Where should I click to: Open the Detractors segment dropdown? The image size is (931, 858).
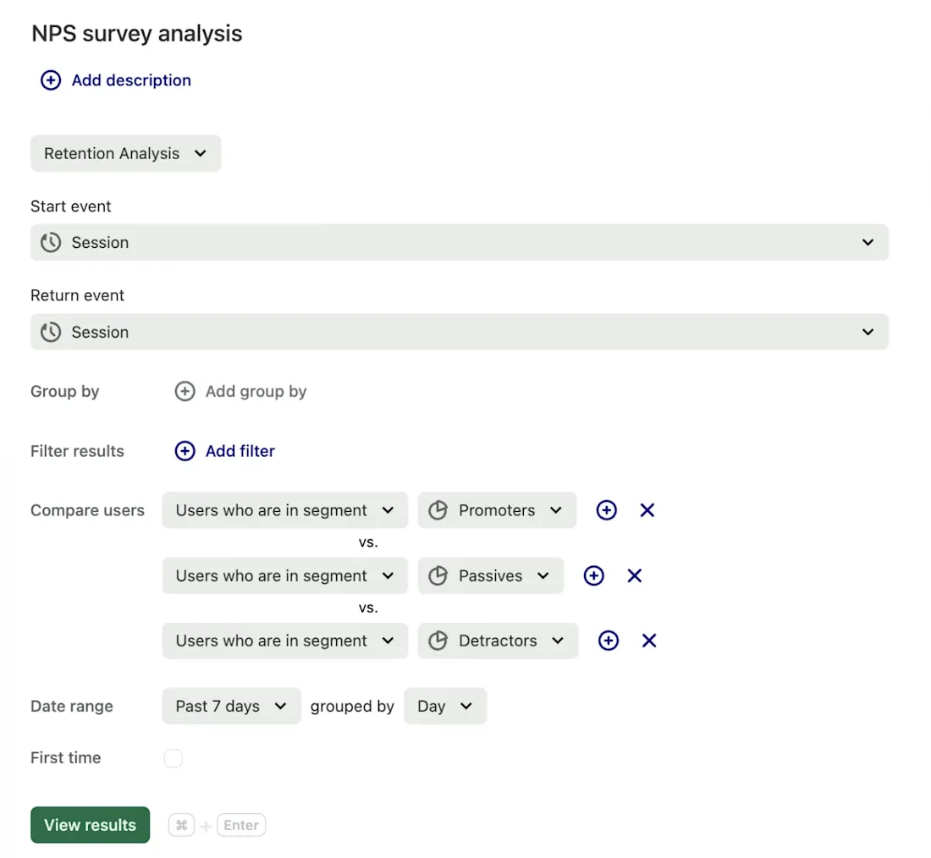pyautogui.click(x=498, y=641)
